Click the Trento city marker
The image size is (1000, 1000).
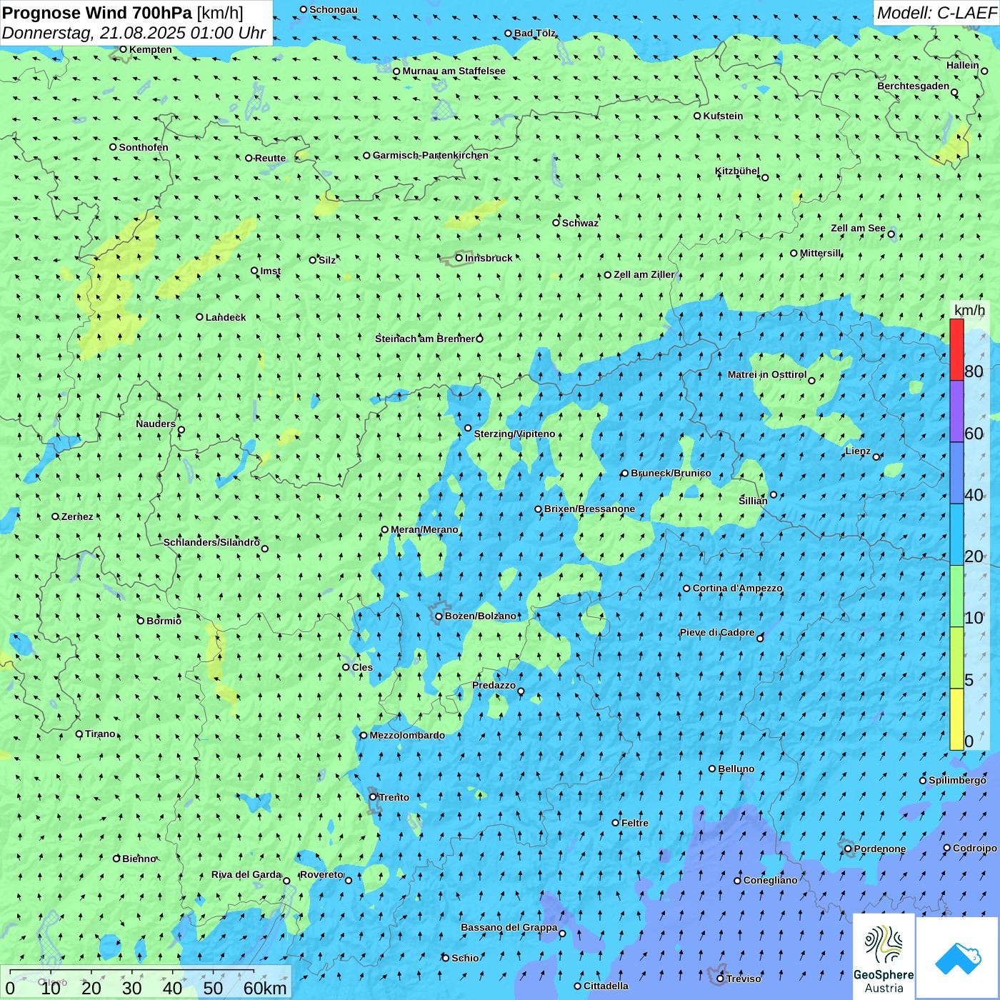click(373, 797)
